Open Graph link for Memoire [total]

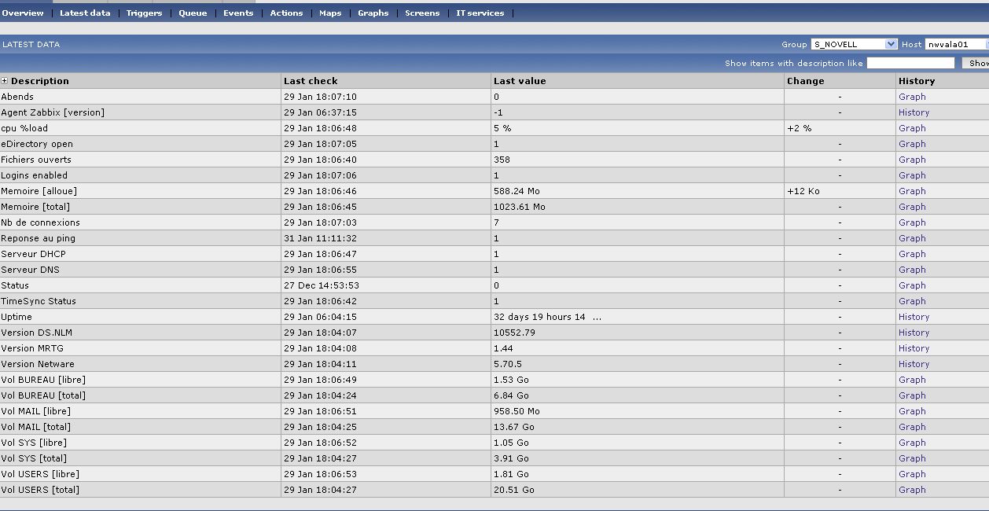tap(912, 207)
